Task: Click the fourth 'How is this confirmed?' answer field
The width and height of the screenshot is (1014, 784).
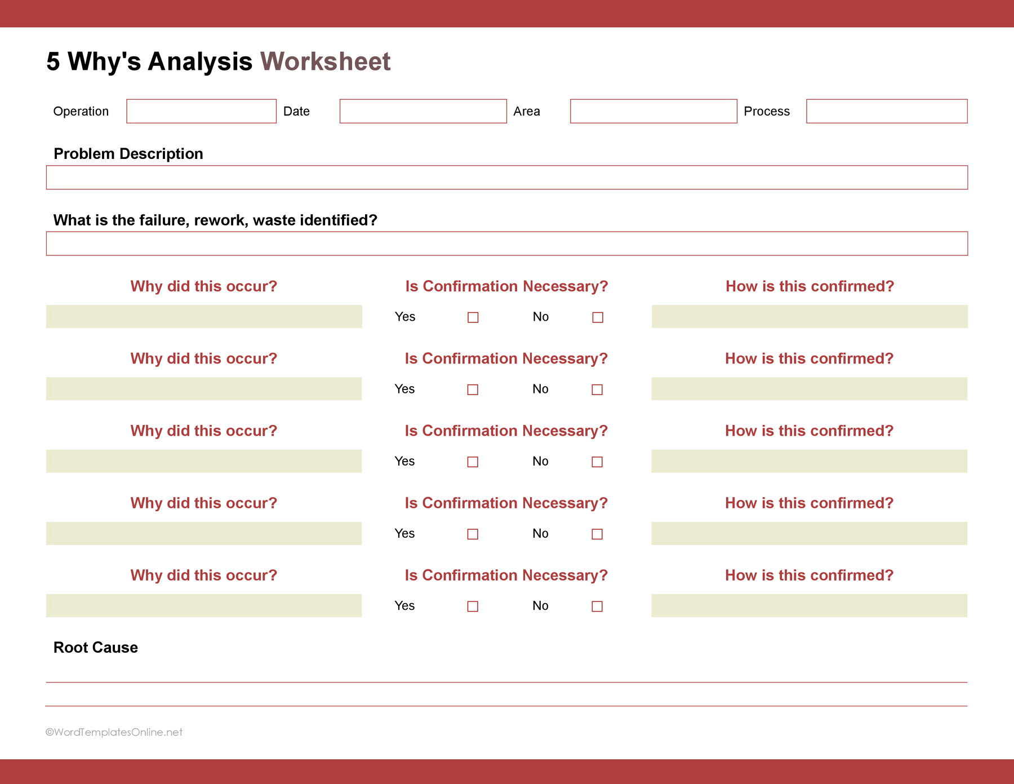Action: pos(810,533)
